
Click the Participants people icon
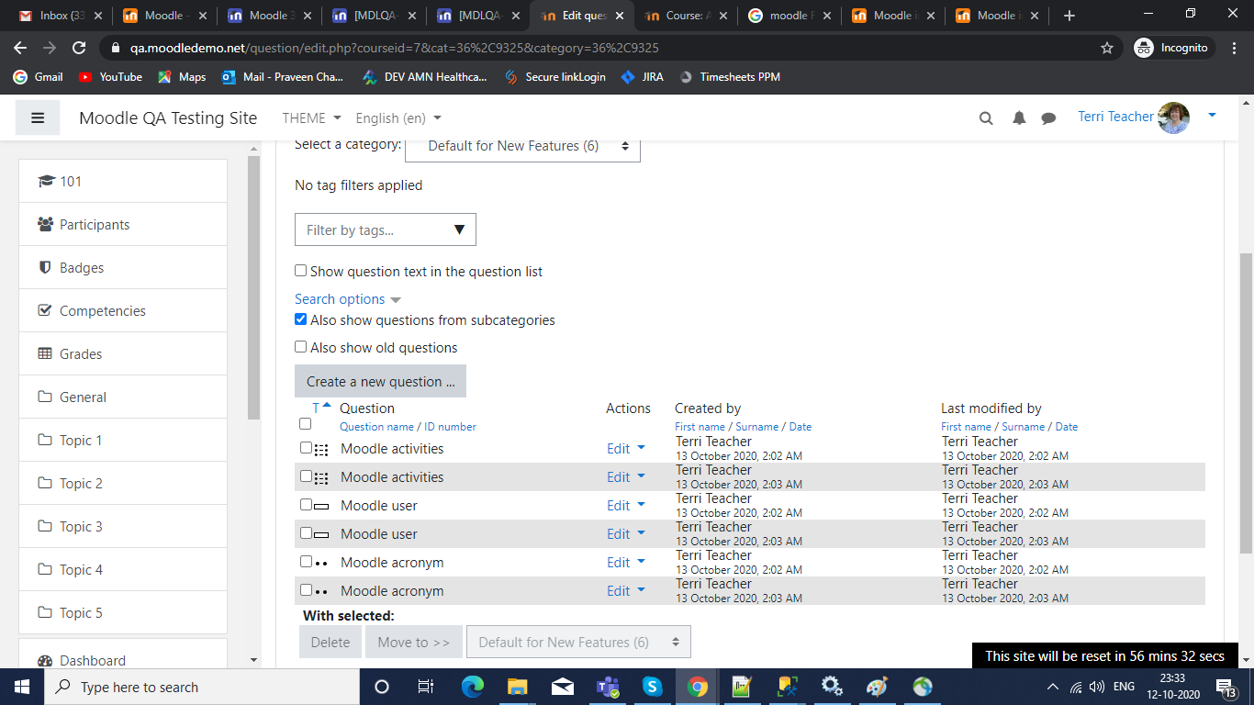(x=45, y=224)
